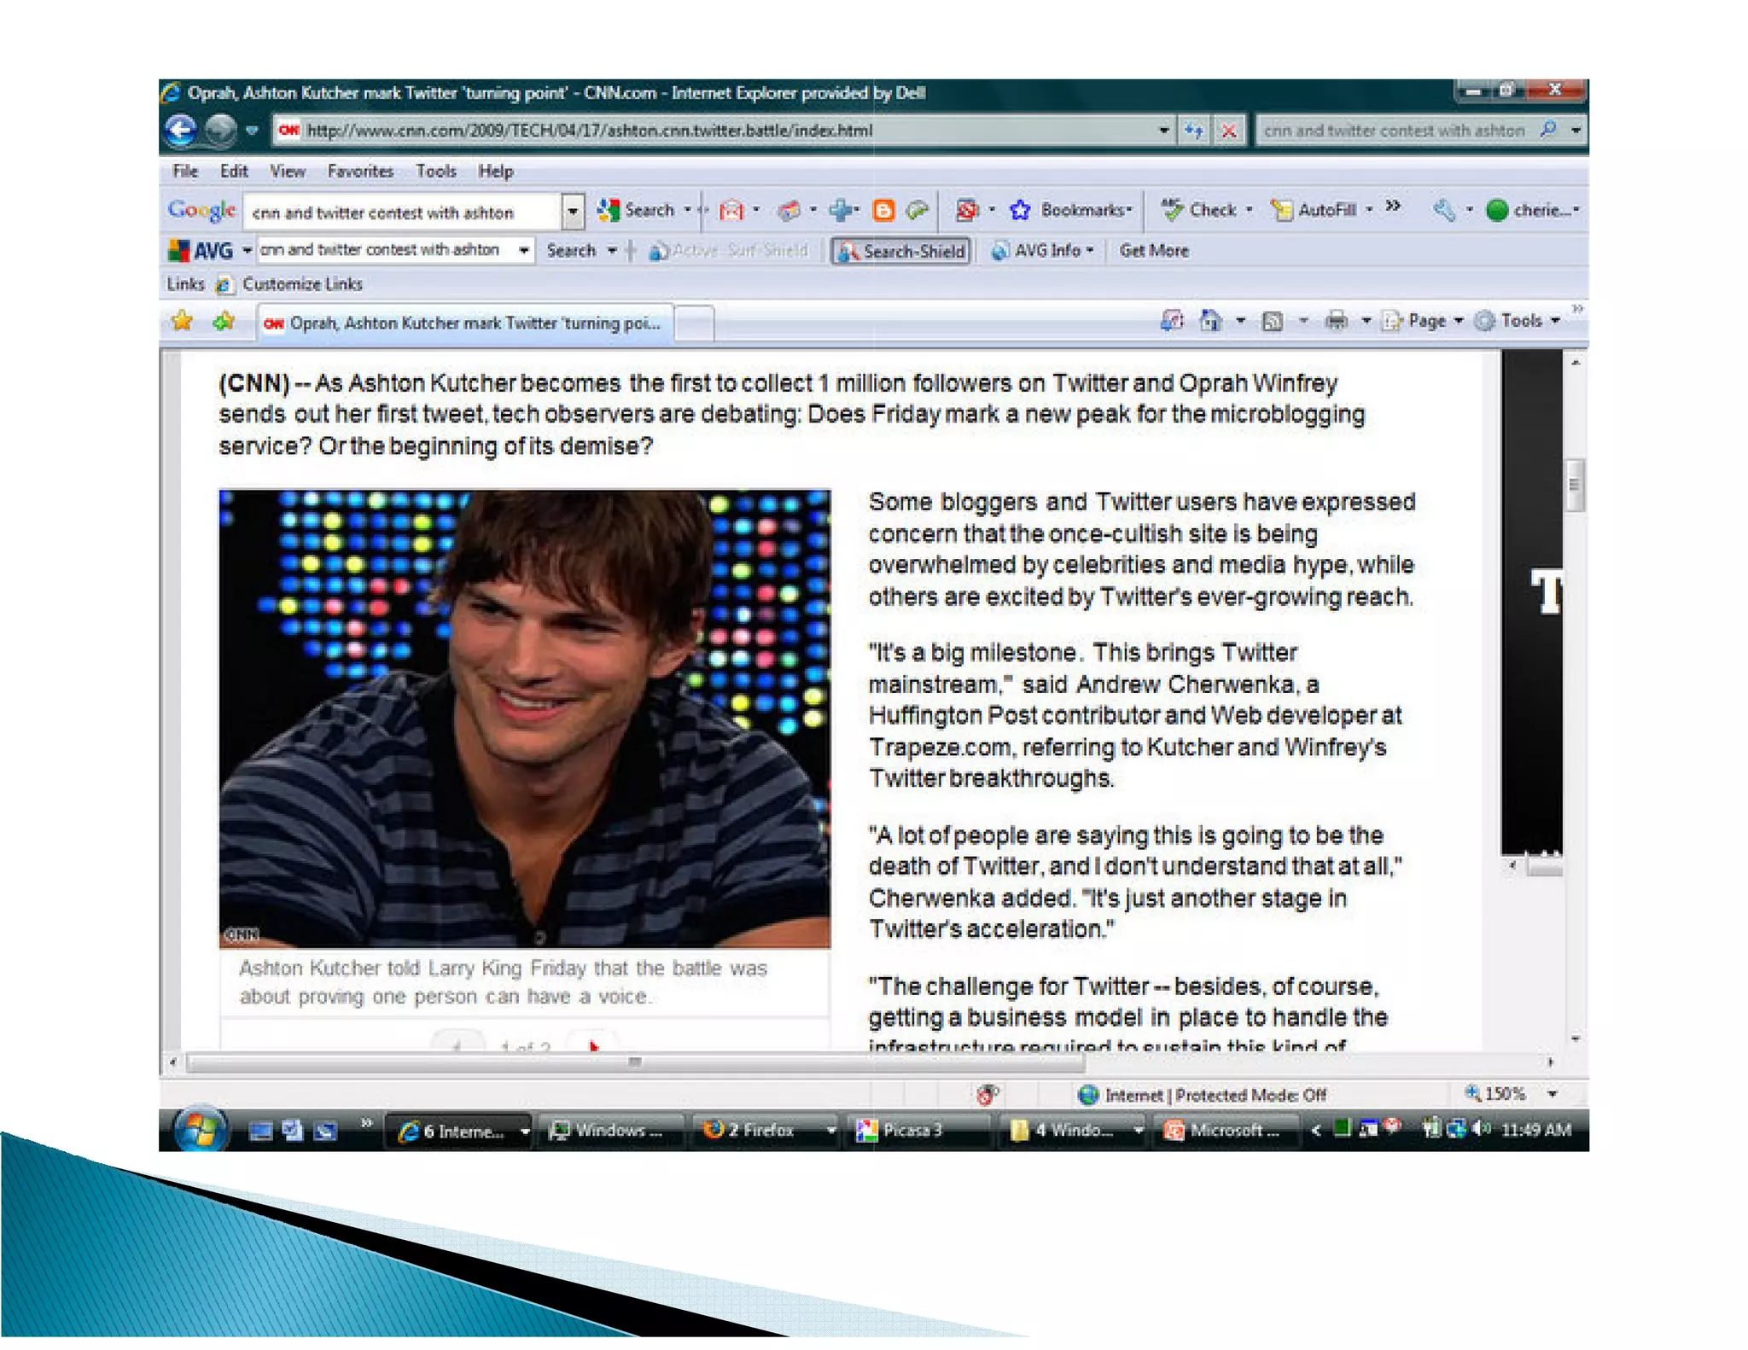Click the Add to Favorites icon
The image size is (1748, 1350).
tap(224, 321)
